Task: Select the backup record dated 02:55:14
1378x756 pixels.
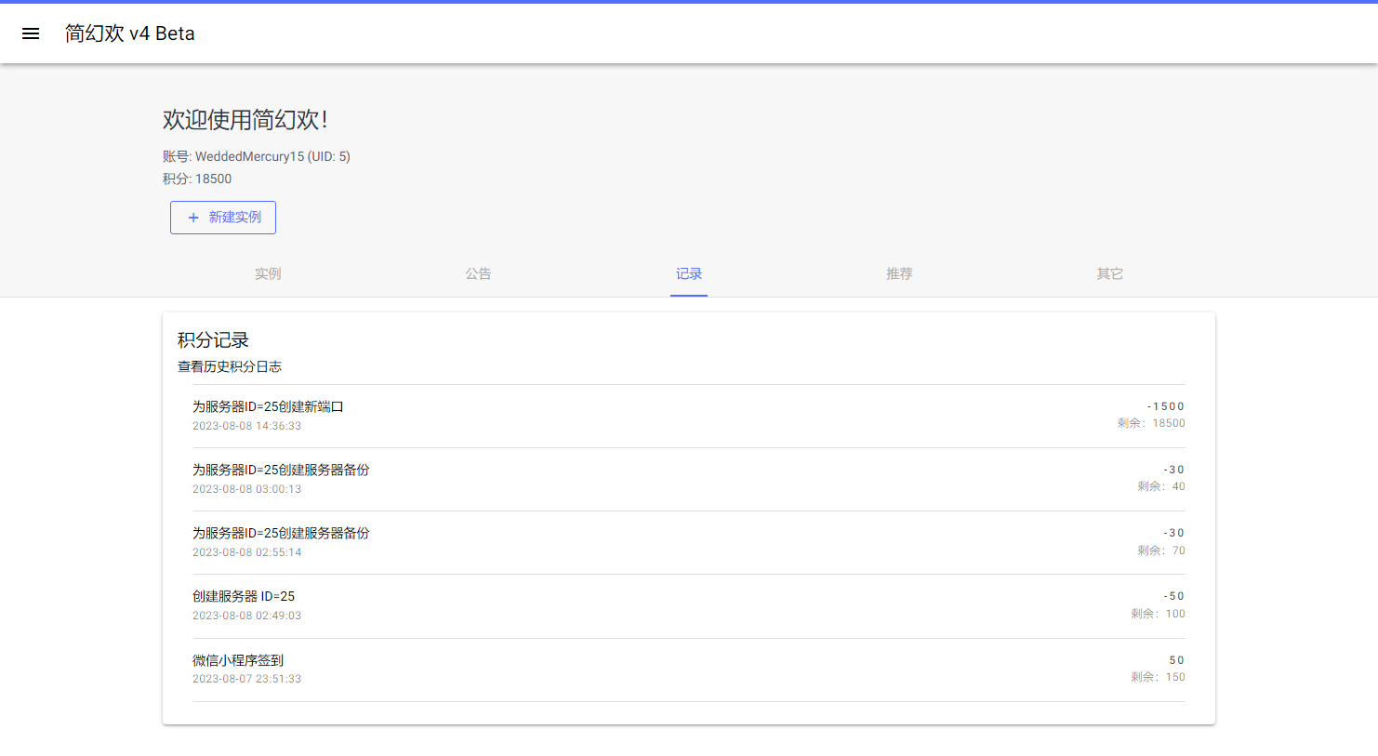Action: pos(281,534)
